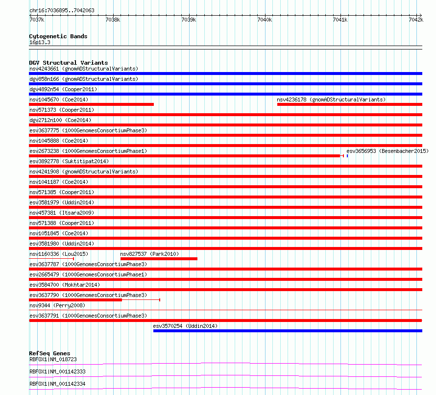Click the 7037k ruler tick label

click(x=37, y=20)
